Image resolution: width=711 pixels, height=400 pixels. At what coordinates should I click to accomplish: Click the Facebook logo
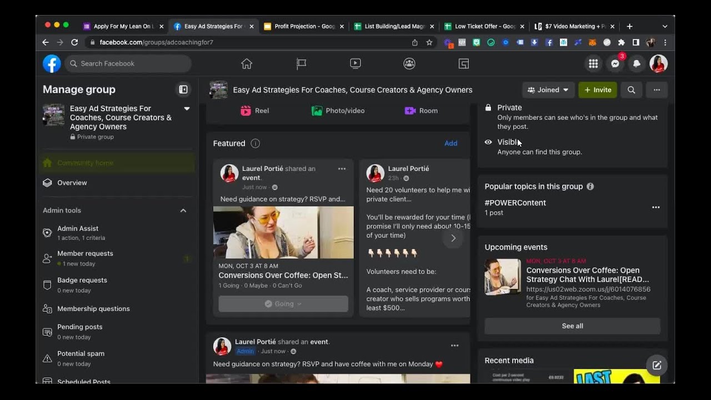[52, 64]
